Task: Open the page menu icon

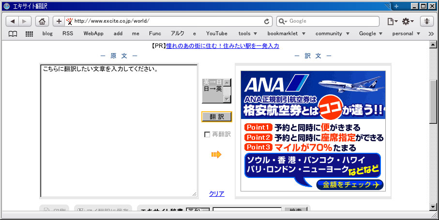Action: pyautogui.click(x=392, y=21)
